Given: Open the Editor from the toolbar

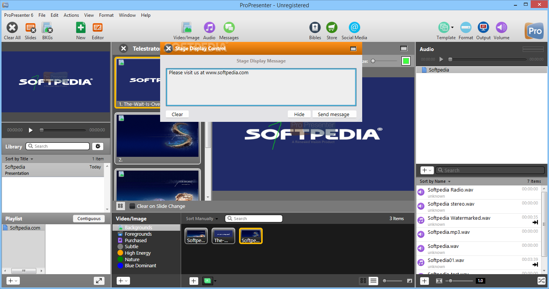Looking at the screenshot, I should tap(98, 28).
